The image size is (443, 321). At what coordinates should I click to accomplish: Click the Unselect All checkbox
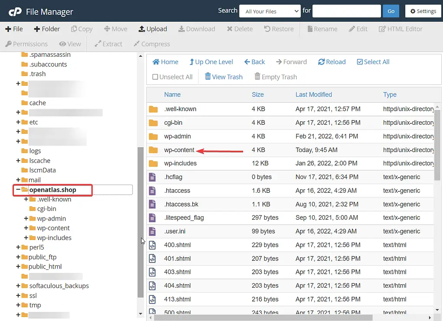[172, 77]
